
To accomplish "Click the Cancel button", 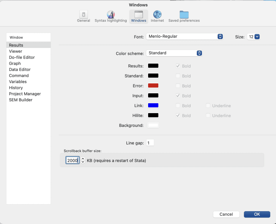I will click(226, 214).
